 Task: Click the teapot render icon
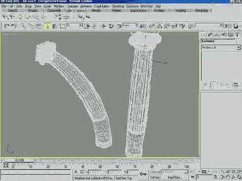[236, 26]
